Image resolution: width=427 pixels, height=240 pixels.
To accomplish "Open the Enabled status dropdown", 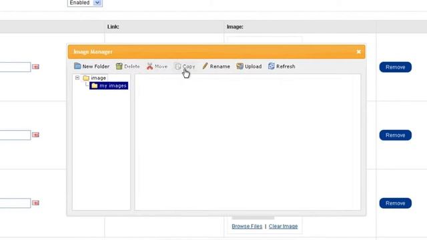I will coord(85,3).
